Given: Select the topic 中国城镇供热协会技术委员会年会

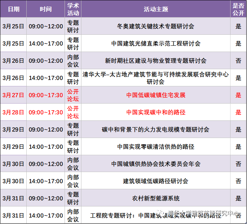Looking at the screenshot, I should [156, 164].
